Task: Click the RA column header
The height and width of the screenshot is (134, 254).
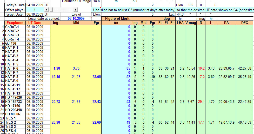Action: [x=226, y=23]
